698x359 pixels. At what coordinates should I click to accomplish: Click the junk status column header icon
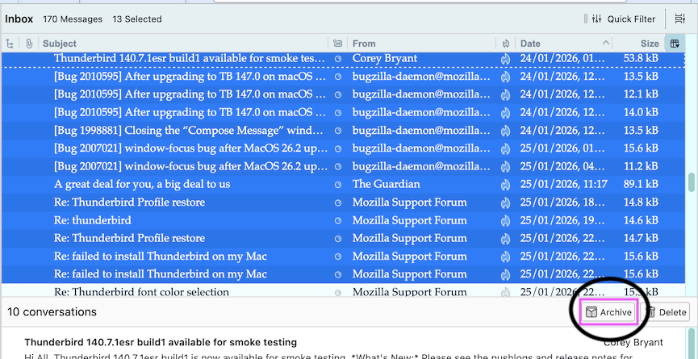505,44
